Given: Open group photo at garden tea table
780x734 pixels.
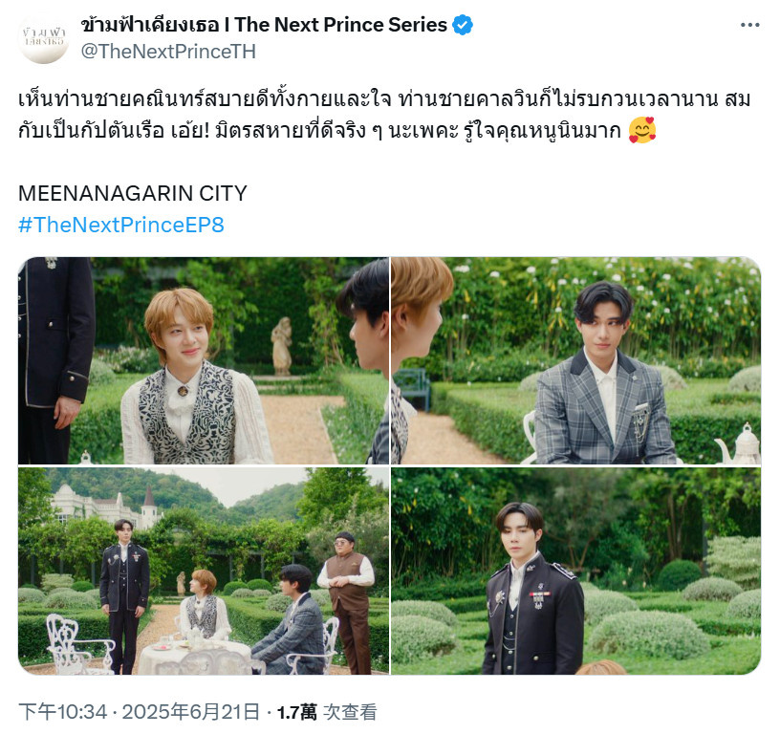Looking at the screenshot, I should coord(204,571).
